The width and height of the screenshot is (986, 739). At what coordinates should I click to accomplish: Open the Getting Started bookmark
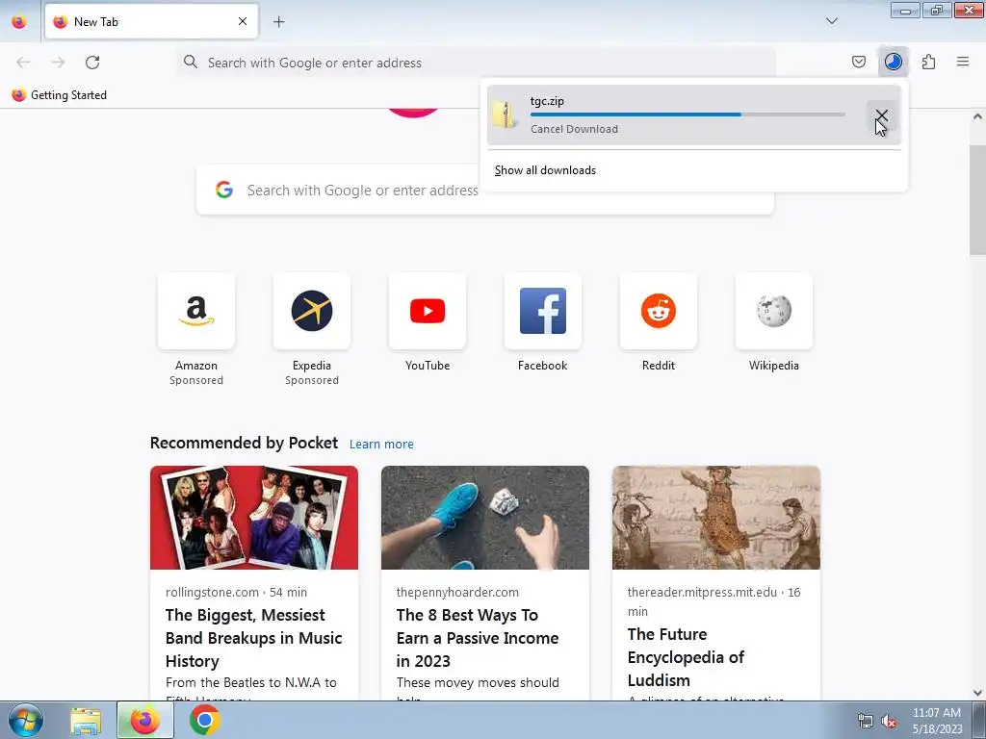coord(60,95)
